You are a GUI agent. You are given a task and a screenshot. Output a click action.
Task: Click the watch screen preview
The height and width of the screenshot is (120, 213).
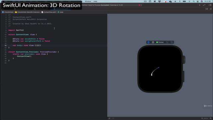[x=160, y=69]
